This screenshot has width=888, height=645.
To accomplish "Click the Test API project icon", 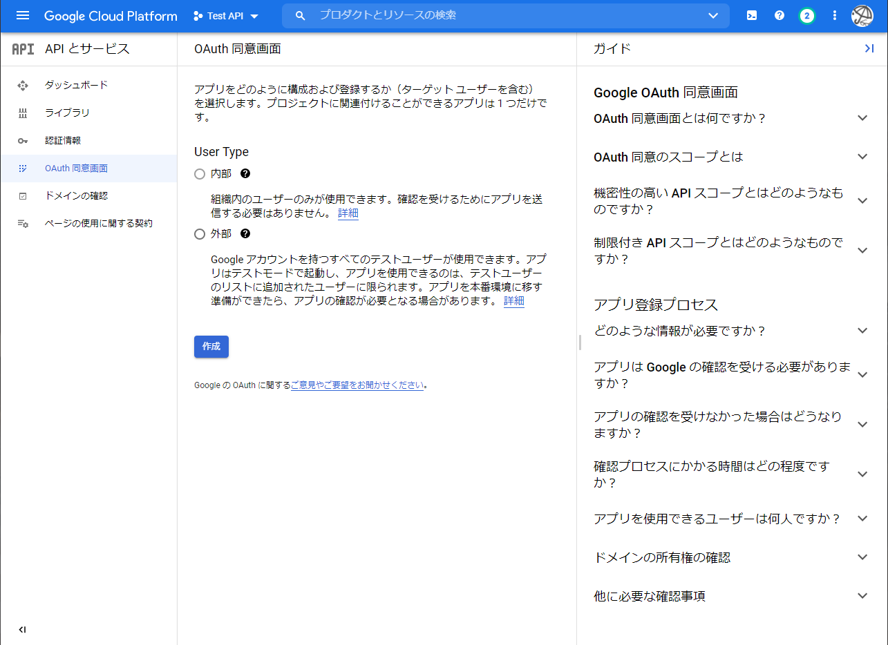I will [x=198, y=16].
